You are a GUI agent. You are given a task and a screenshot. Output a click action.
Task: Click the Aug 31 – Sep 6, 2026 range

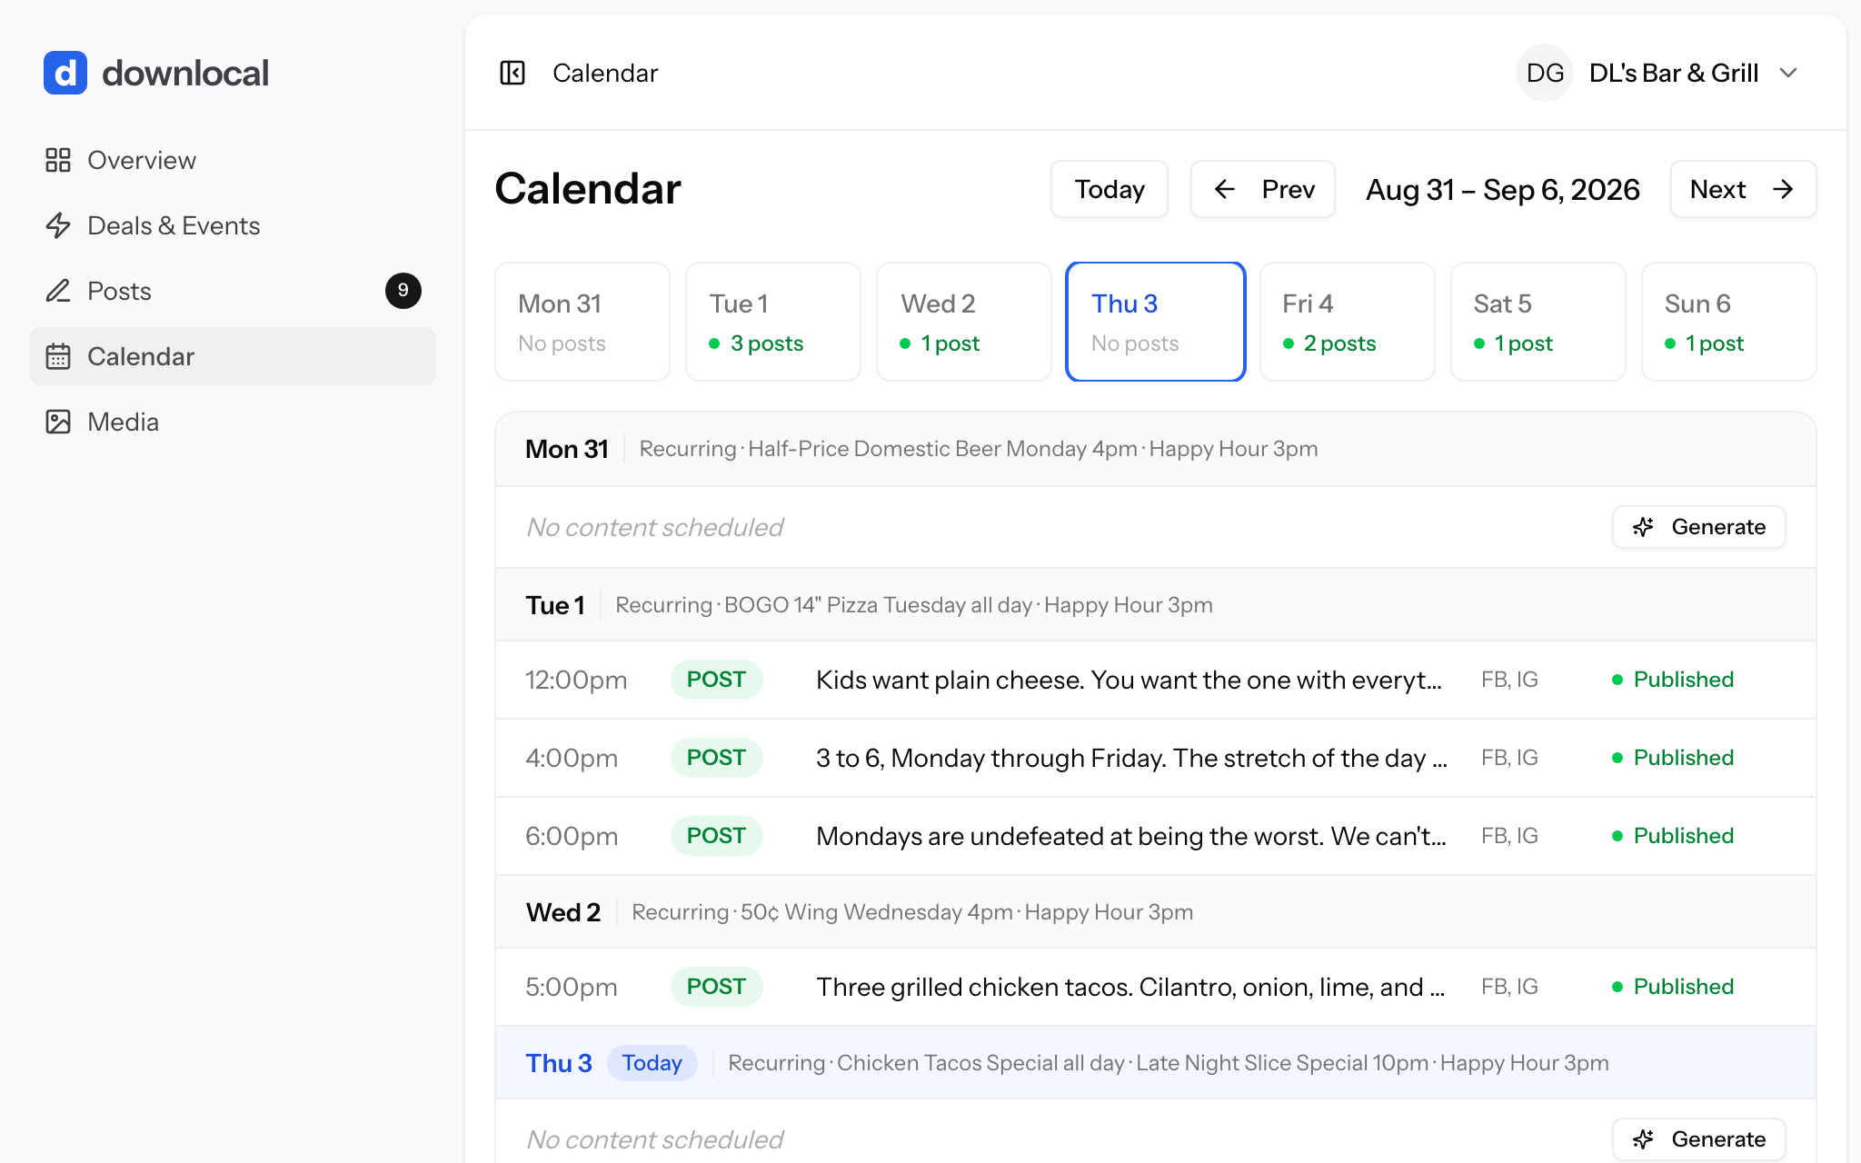click(x=1503, y=189)
